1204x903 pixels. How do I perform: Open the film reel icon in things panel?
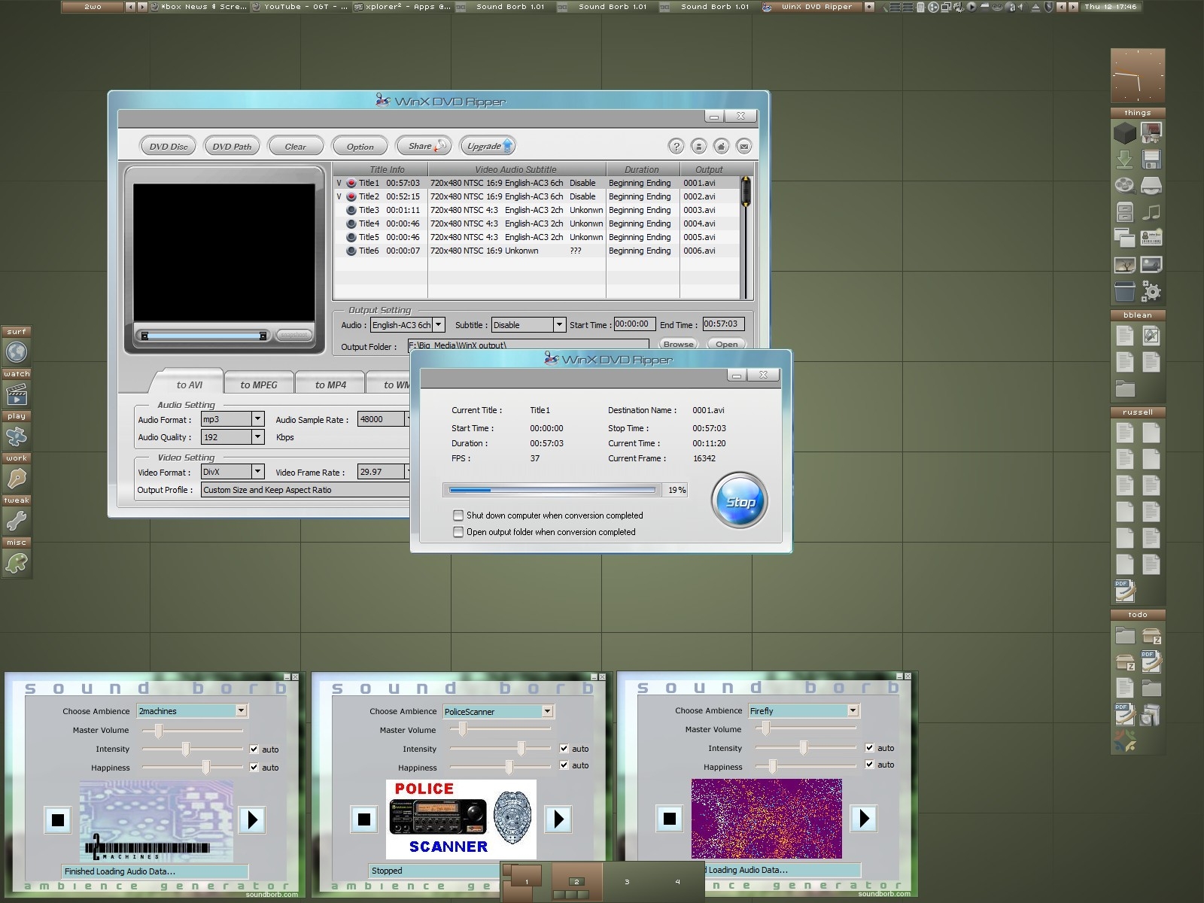[1125, 186]
